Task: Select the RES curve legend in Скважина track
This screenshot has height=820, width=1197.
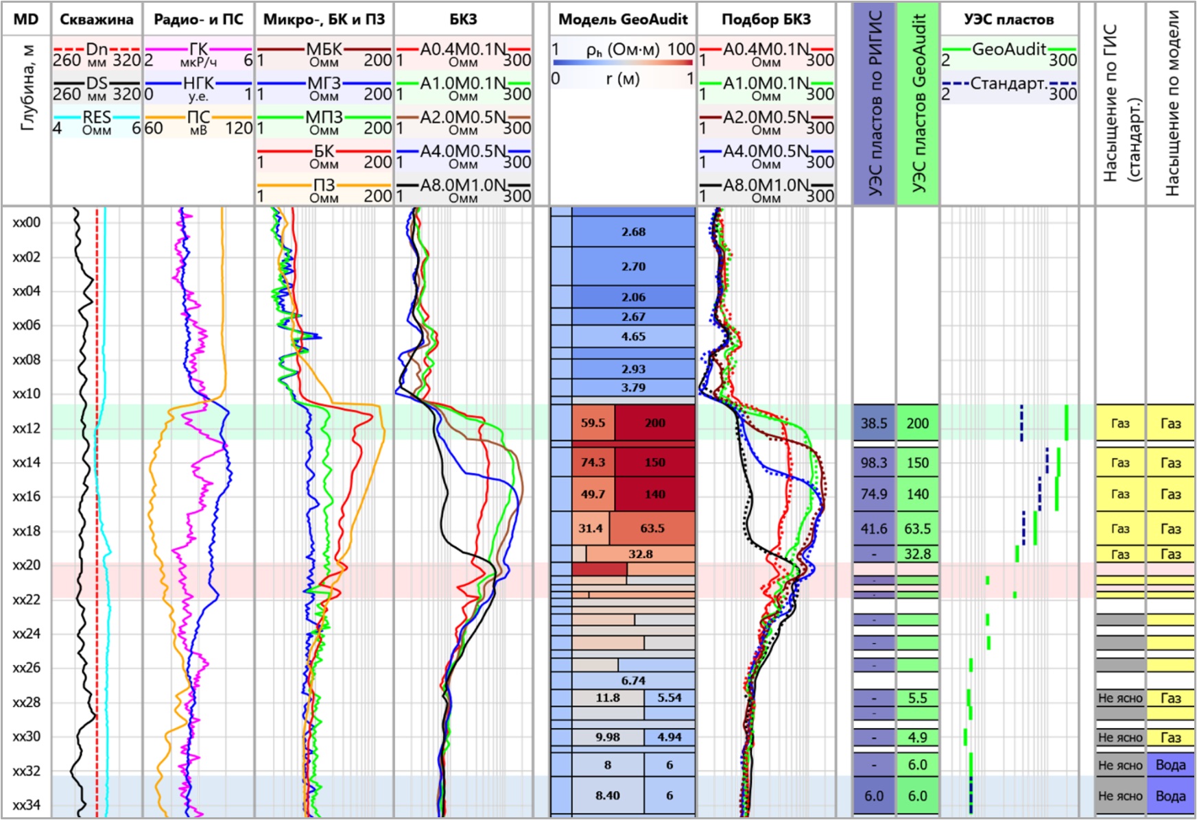Action: point(97,118)
